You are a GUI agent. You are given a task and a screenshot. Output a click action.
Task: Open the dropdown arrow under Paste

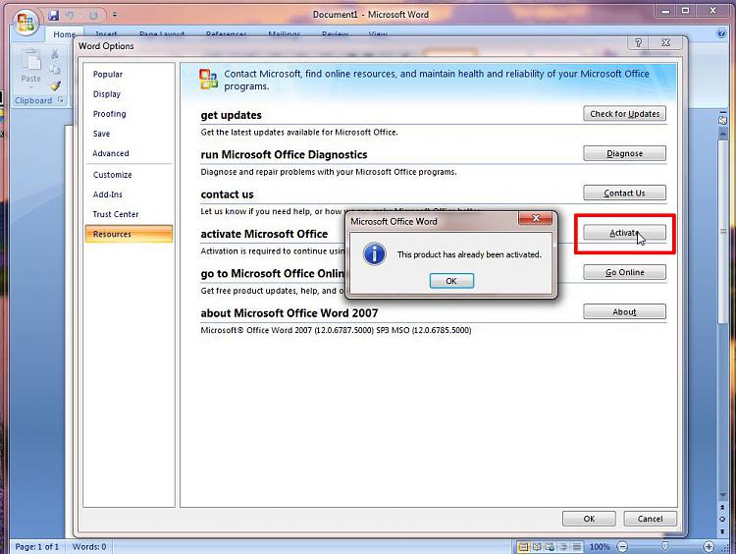31,87
